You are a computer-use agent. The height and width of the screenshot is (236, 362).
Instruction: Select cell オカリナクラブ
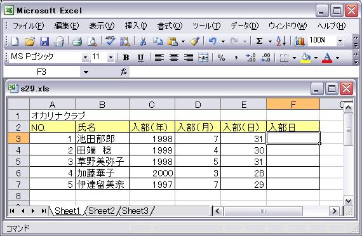pyautogui.click(x=53, y=115)
